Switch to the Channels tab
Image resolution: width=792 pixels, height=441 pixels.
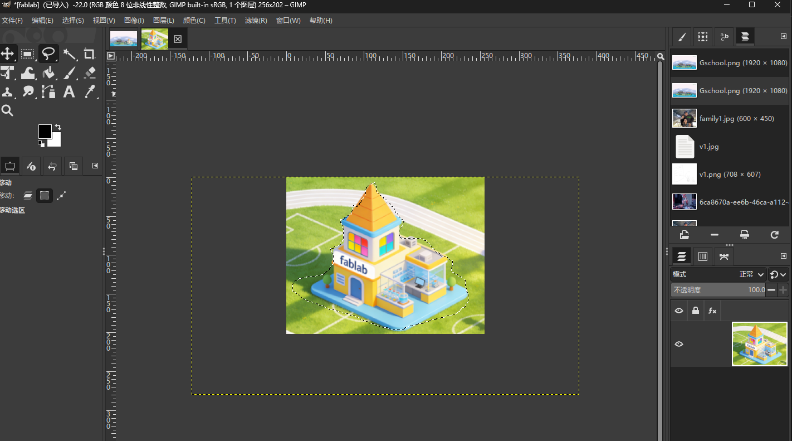[x=703, y=256]
